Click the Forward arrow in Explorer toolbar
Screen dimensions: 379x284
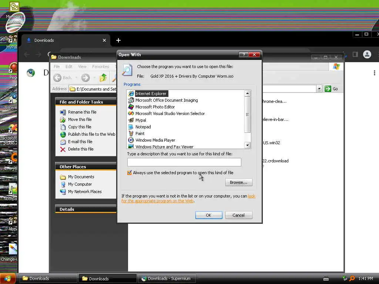click(x=85, y=78)
